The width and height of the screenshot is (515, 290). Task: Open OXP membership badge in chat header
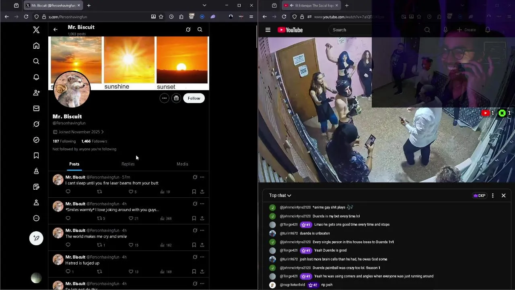(x=479, y=196)
